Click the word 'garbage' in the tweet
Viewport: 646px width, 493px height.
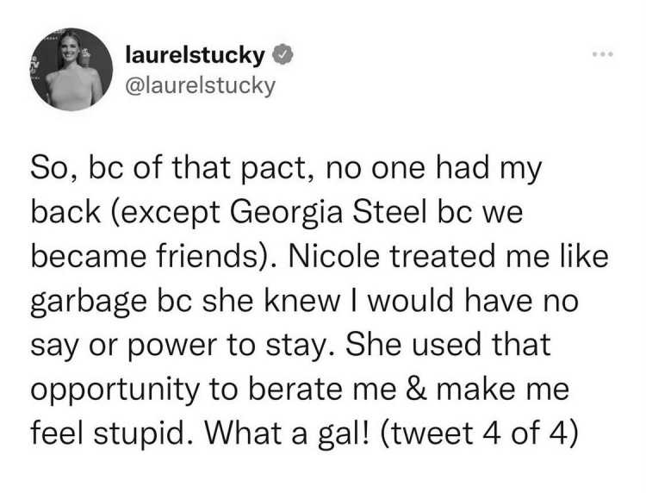pyautogui.click(x=89, y=302)
